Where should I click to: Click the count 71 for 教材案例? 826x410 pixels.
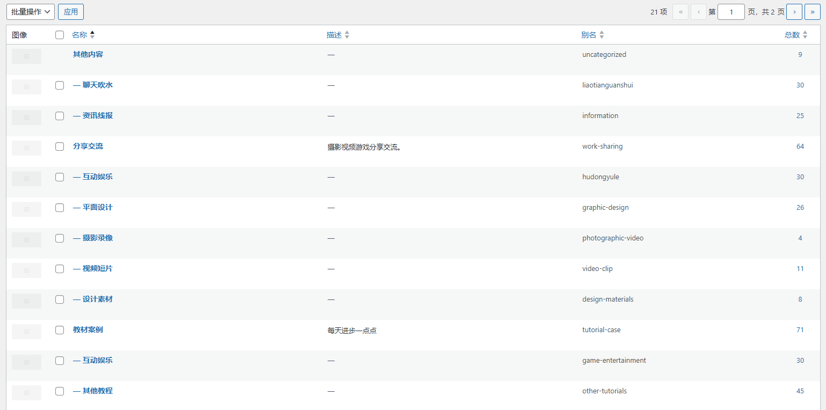(800, 330)
